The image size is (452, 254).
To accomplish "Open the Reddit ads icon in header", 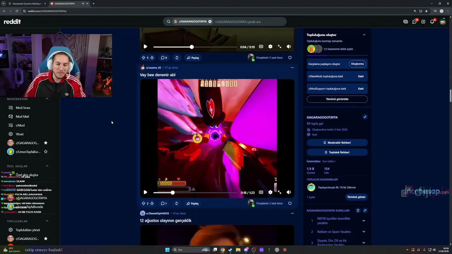I will tap(405, 22).
